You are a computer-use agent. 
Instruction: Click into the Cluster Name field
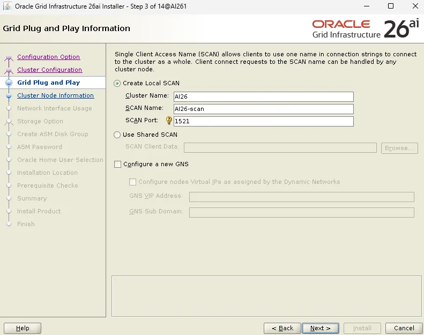coord(264,96)
